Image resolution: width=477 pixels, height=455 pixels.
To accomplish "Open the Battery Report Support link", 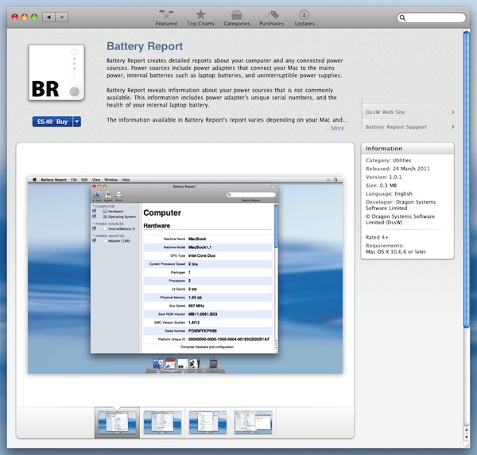I will point(396,127).
